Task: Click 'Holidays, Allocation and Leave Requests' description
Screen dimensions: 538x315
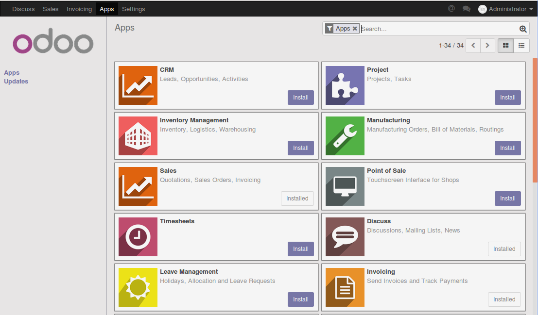Action: click(x=218, y=281)
